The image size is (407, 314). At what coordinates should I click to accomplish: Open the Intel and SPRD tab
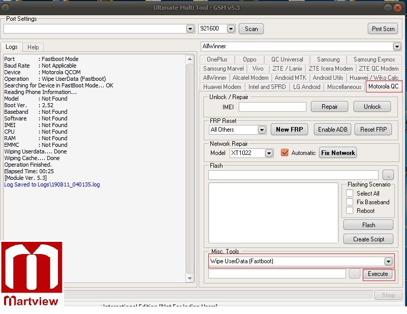267,87
